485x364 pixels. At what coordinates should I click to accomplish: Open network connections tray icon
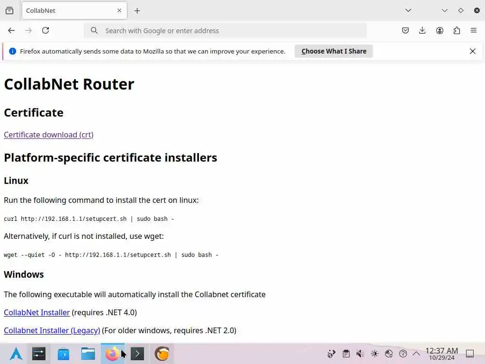(x=389, y=354)
